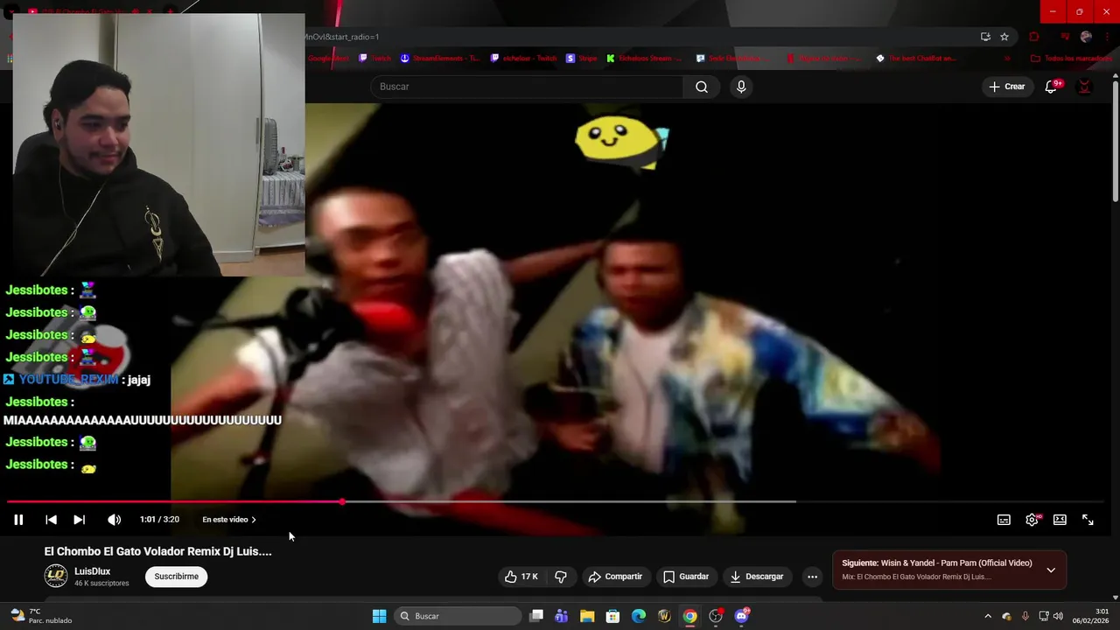Viewport: 1120px width, 630px height.
Task: Click the YouTube Buscar search field
Action: (527, 87)
